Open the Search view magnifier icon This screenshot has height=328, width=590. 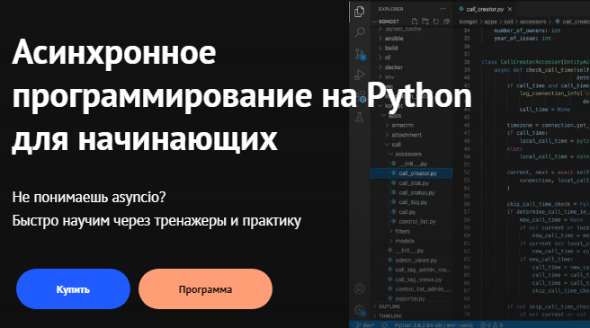point(360,32)
